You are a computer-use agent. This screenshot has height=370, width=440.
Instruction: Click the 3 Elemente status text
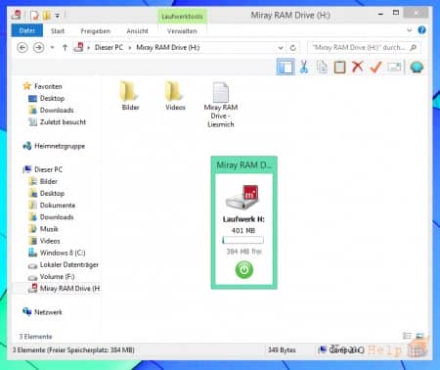[35, 337]
